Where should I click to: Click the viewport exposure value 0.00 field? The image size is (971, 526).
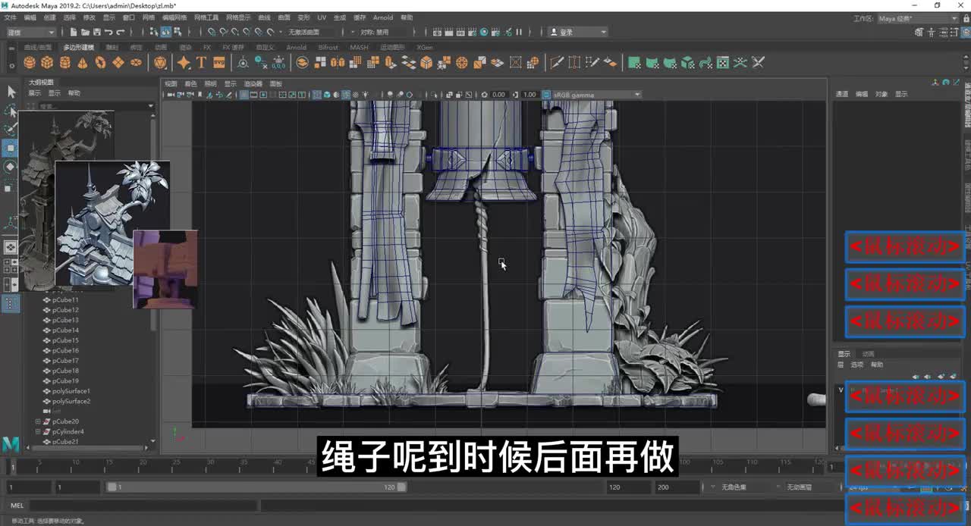pos(498,95)
